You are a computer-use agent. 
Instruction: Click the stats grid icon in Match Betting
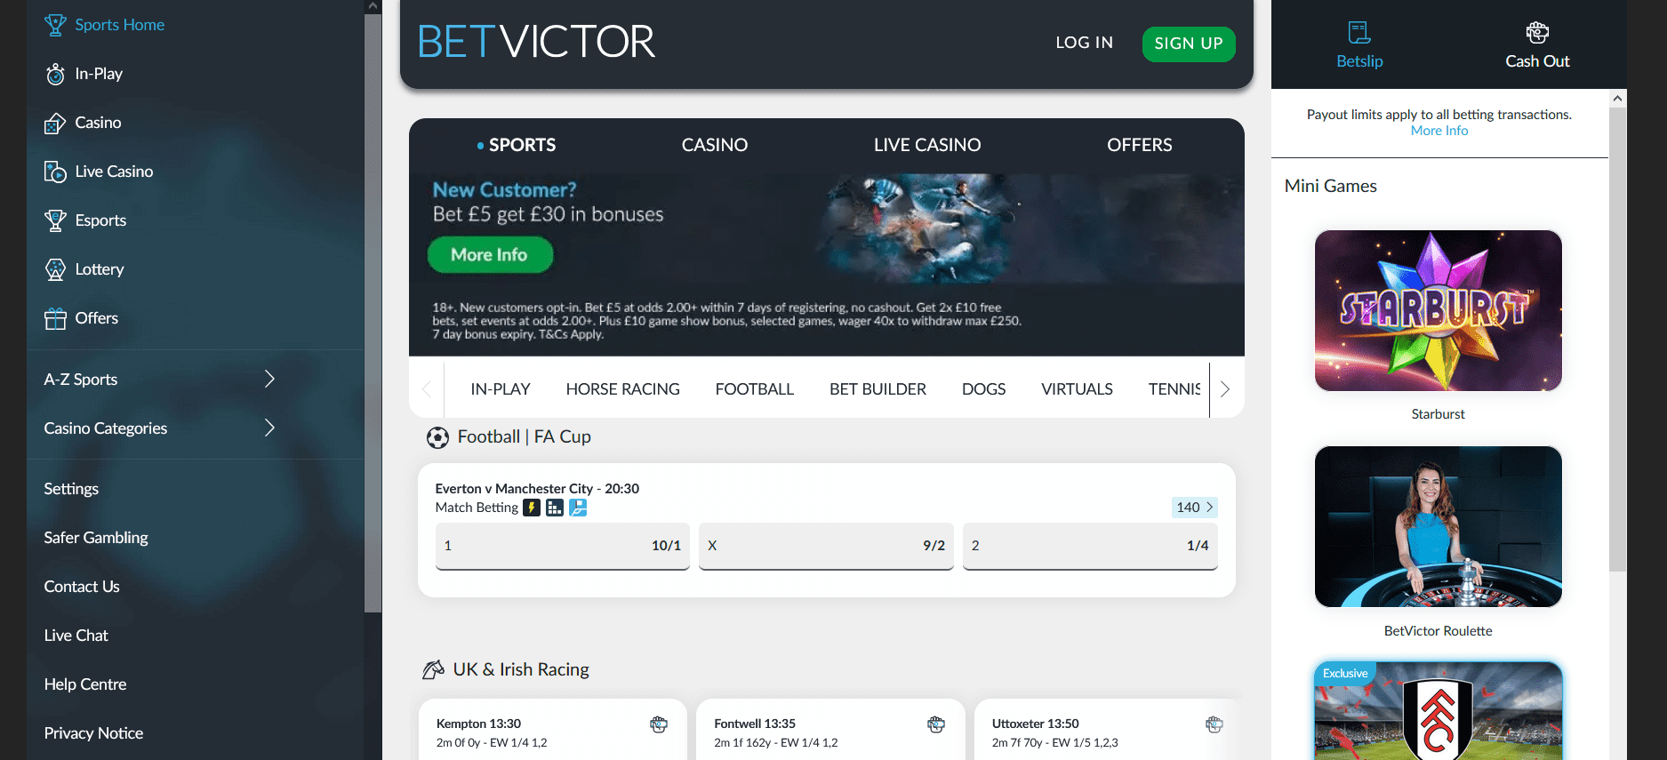pos(555,508)
